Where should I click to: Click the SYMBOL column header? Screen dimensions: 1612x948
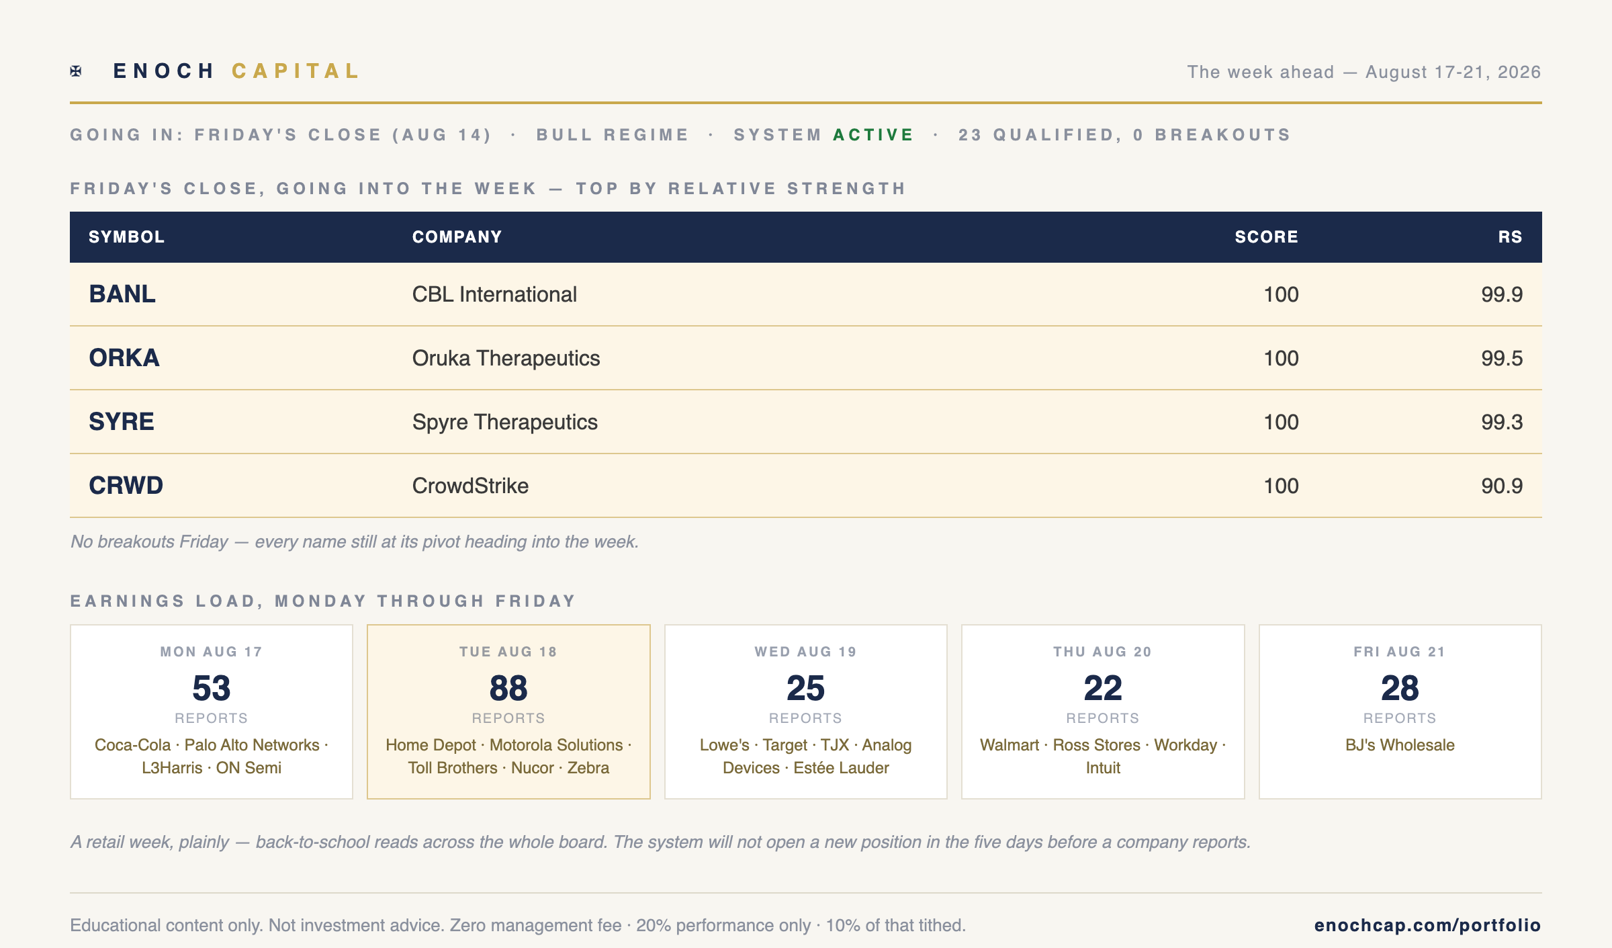point(126,236)
